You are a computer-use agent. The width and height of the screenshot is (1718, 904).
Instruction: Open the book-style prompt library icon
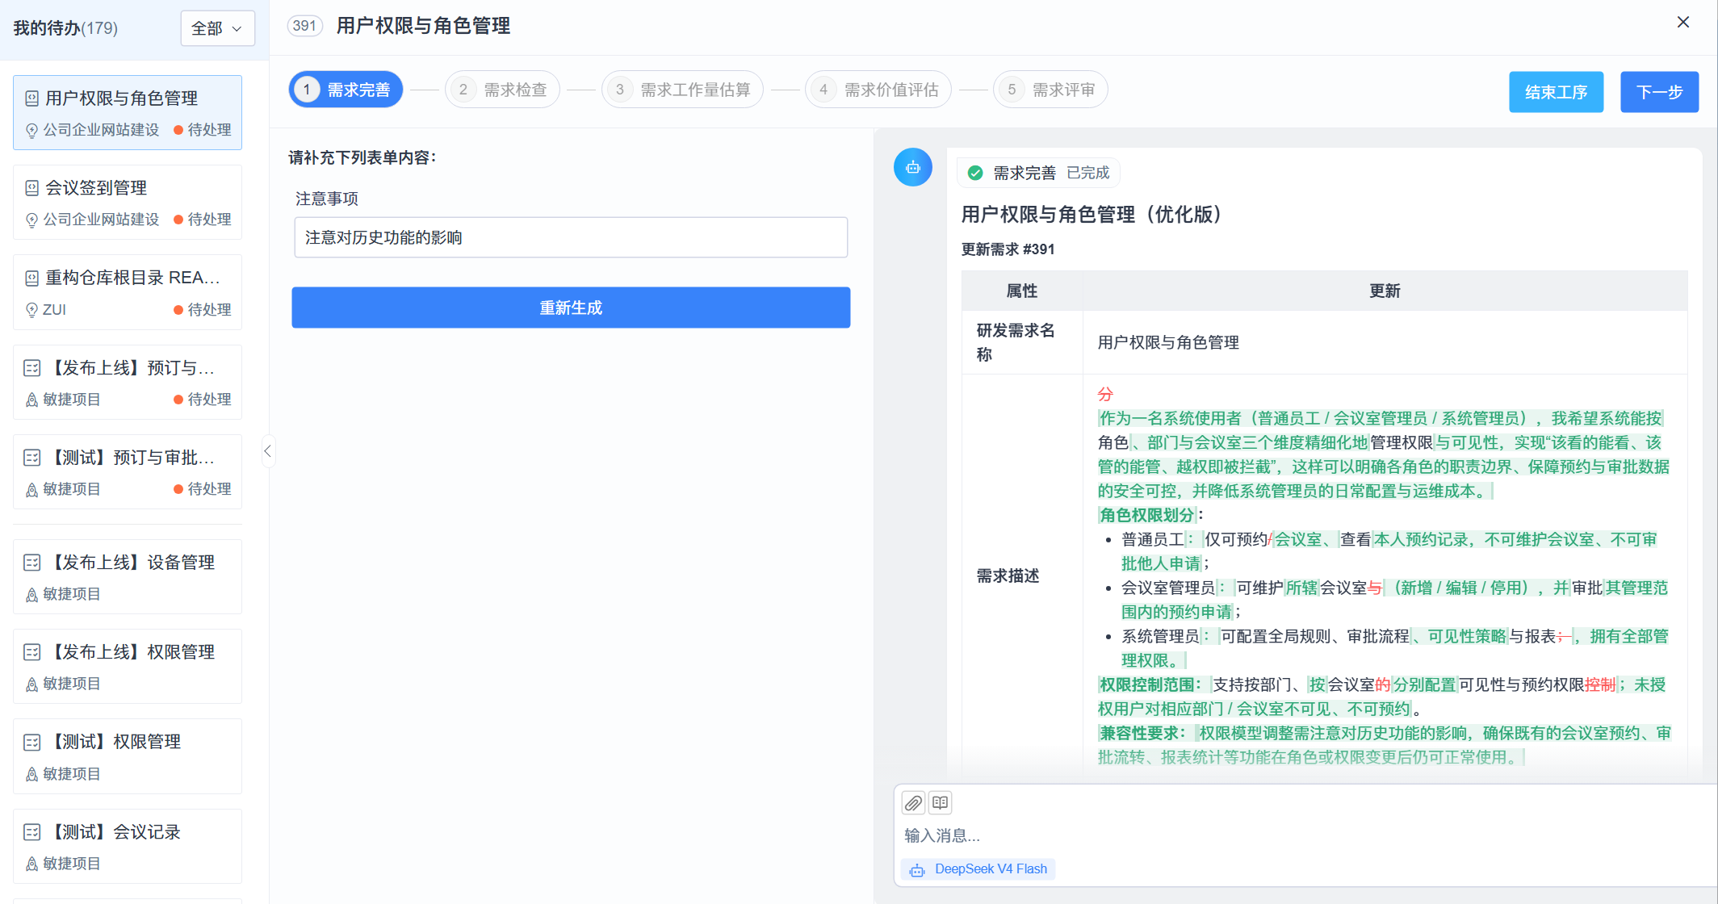pos(940,802)
